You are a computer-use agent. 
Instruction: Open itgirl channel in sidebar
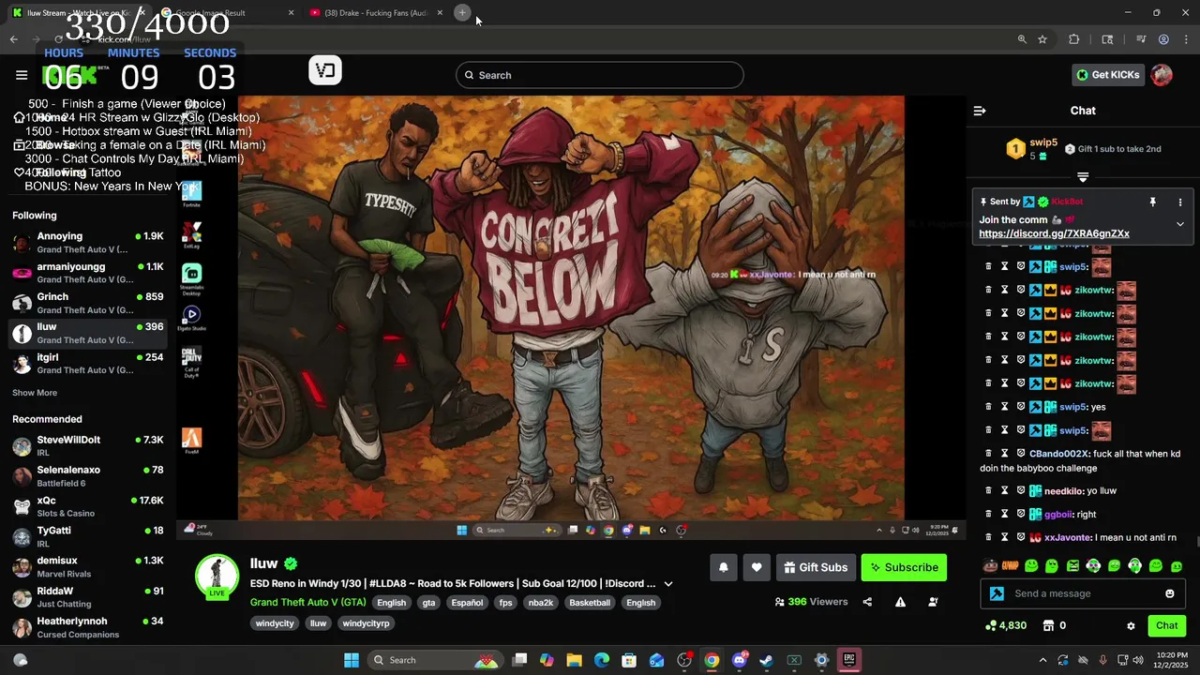88,363
